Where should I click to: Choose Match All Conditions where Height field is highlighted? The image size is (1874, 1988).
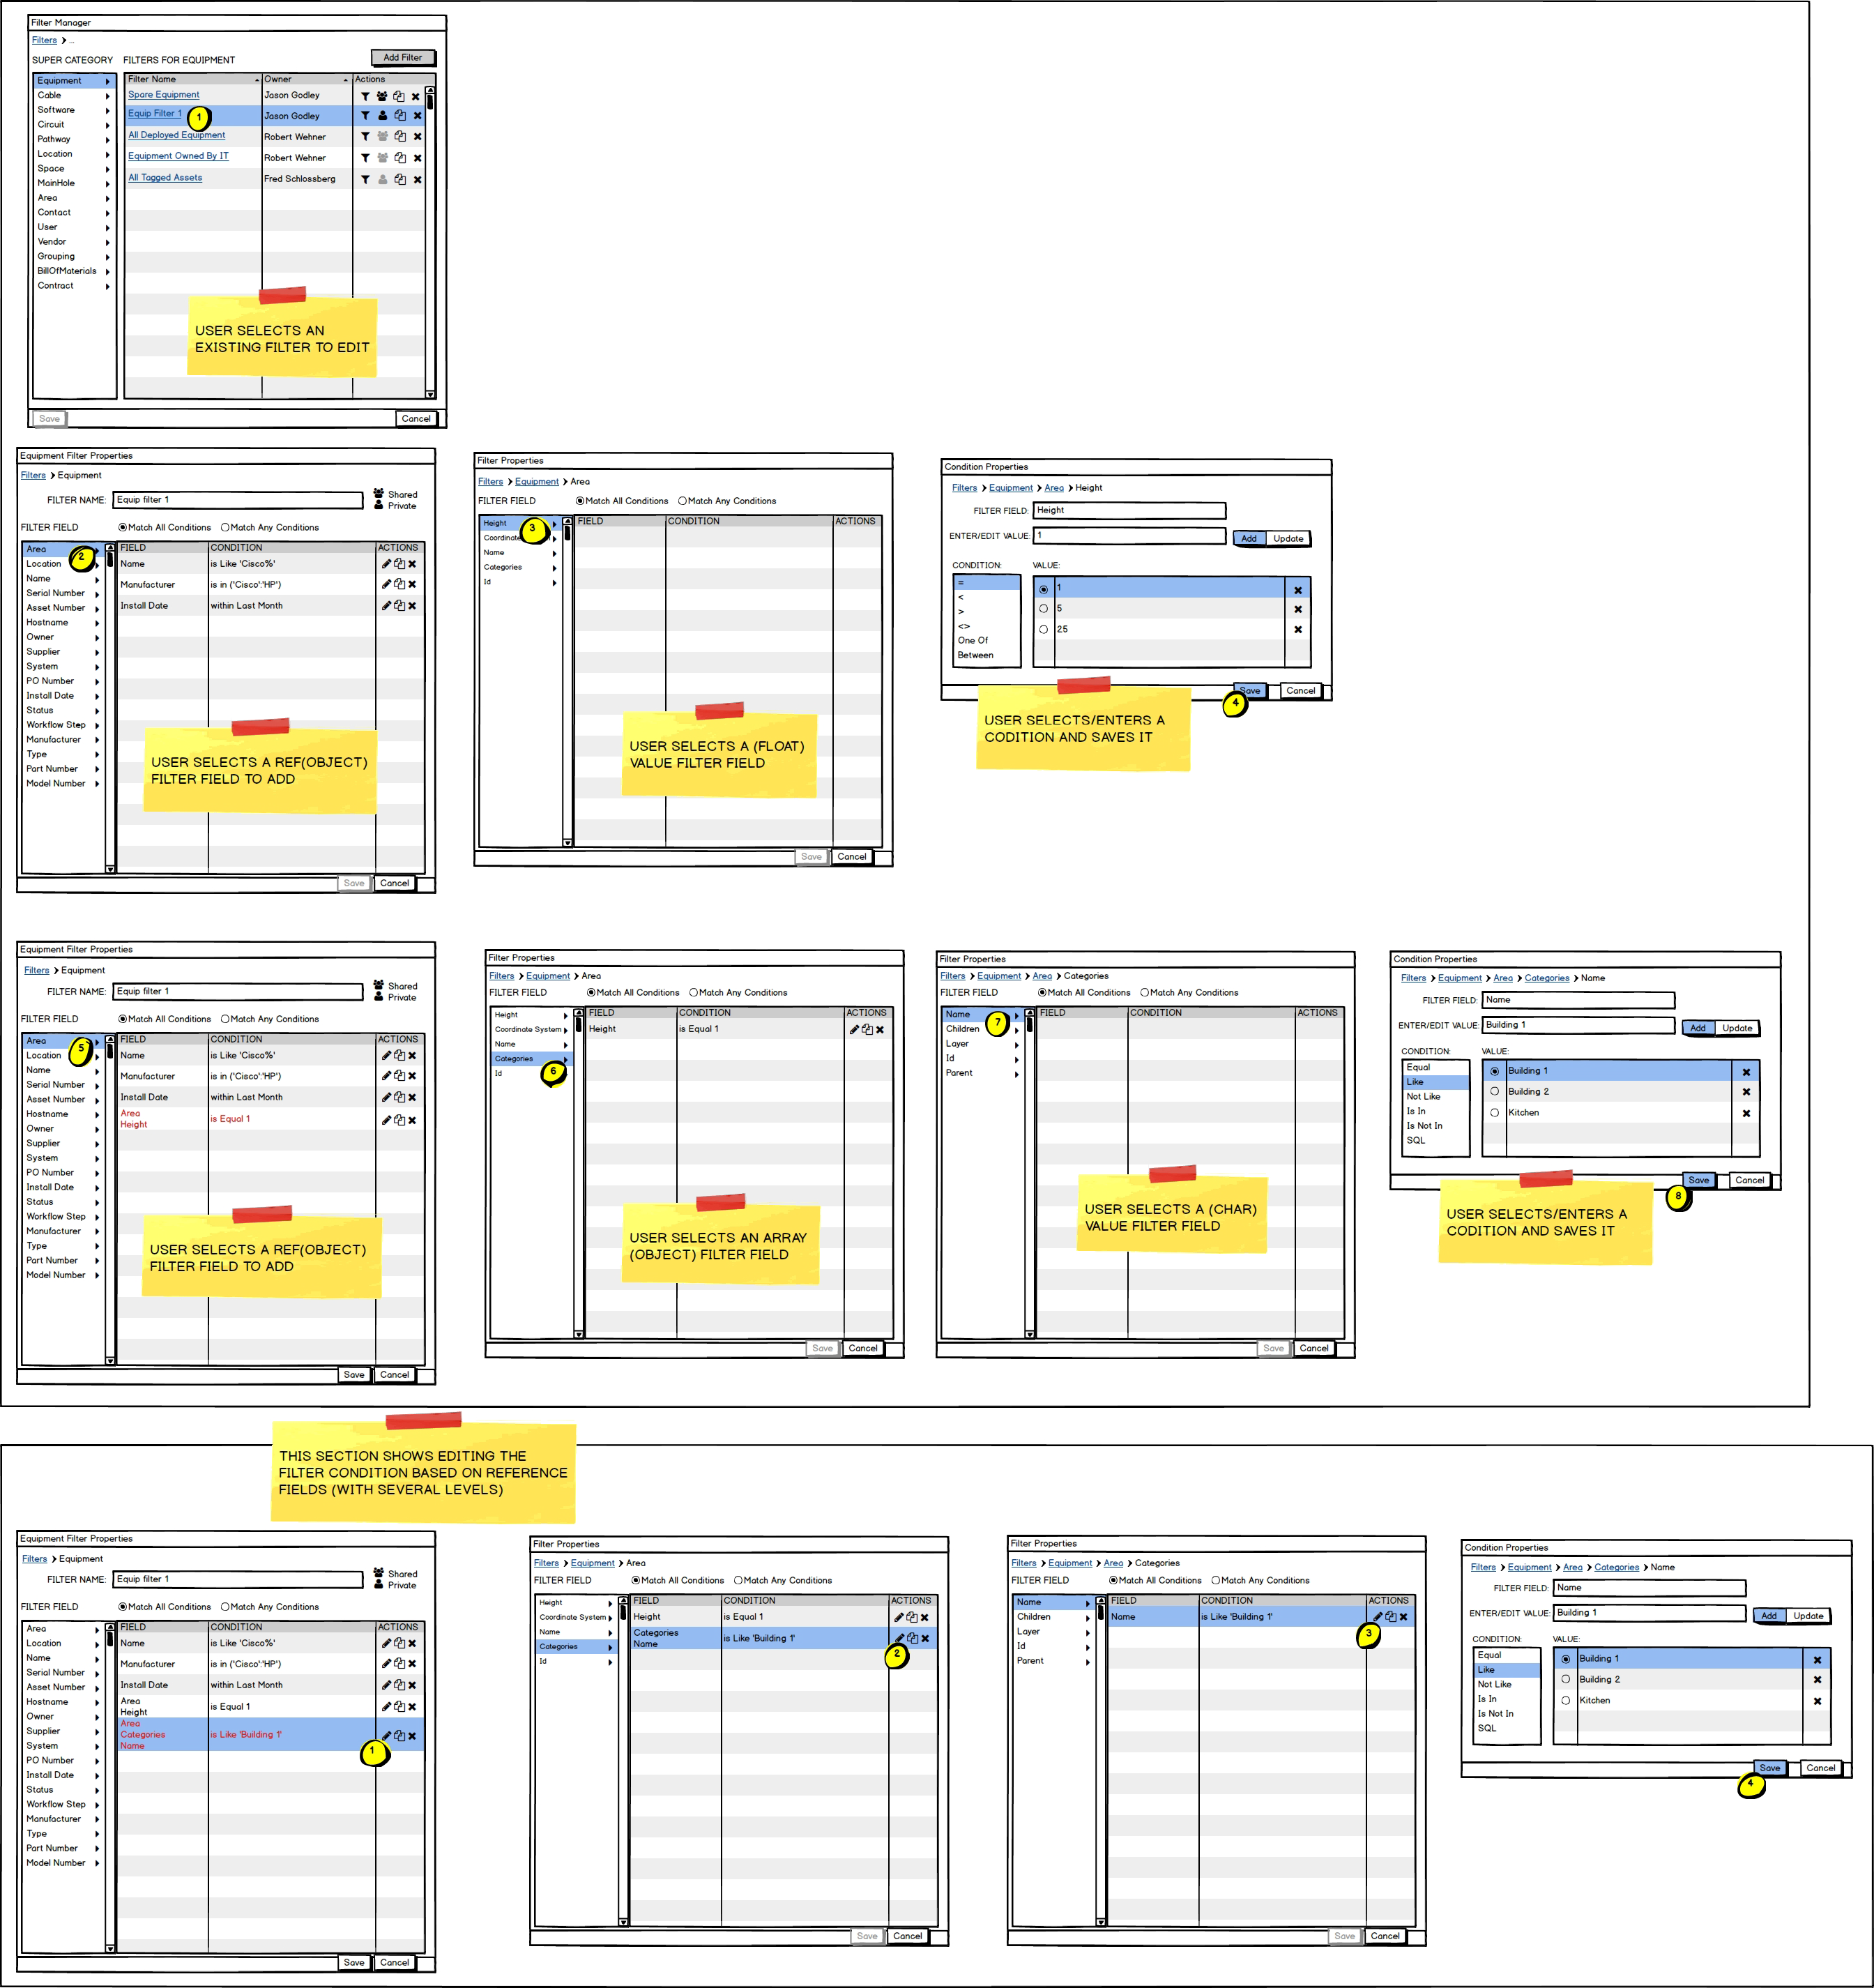(621, 501)
